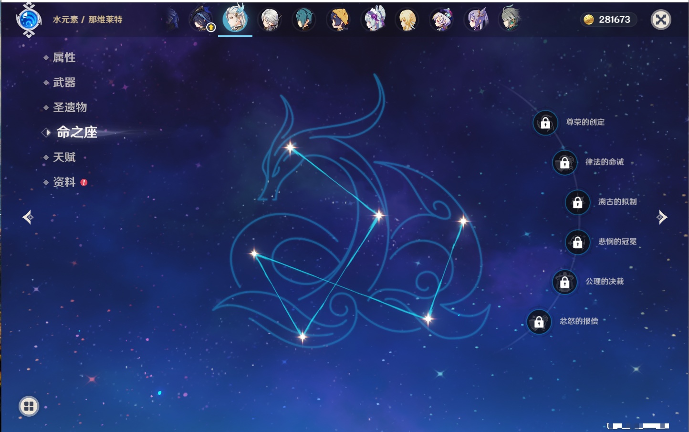Select locked constellation 律法的命诫
Image resolution: width=689 pixels, height=432 pixels.
point(564,163)
